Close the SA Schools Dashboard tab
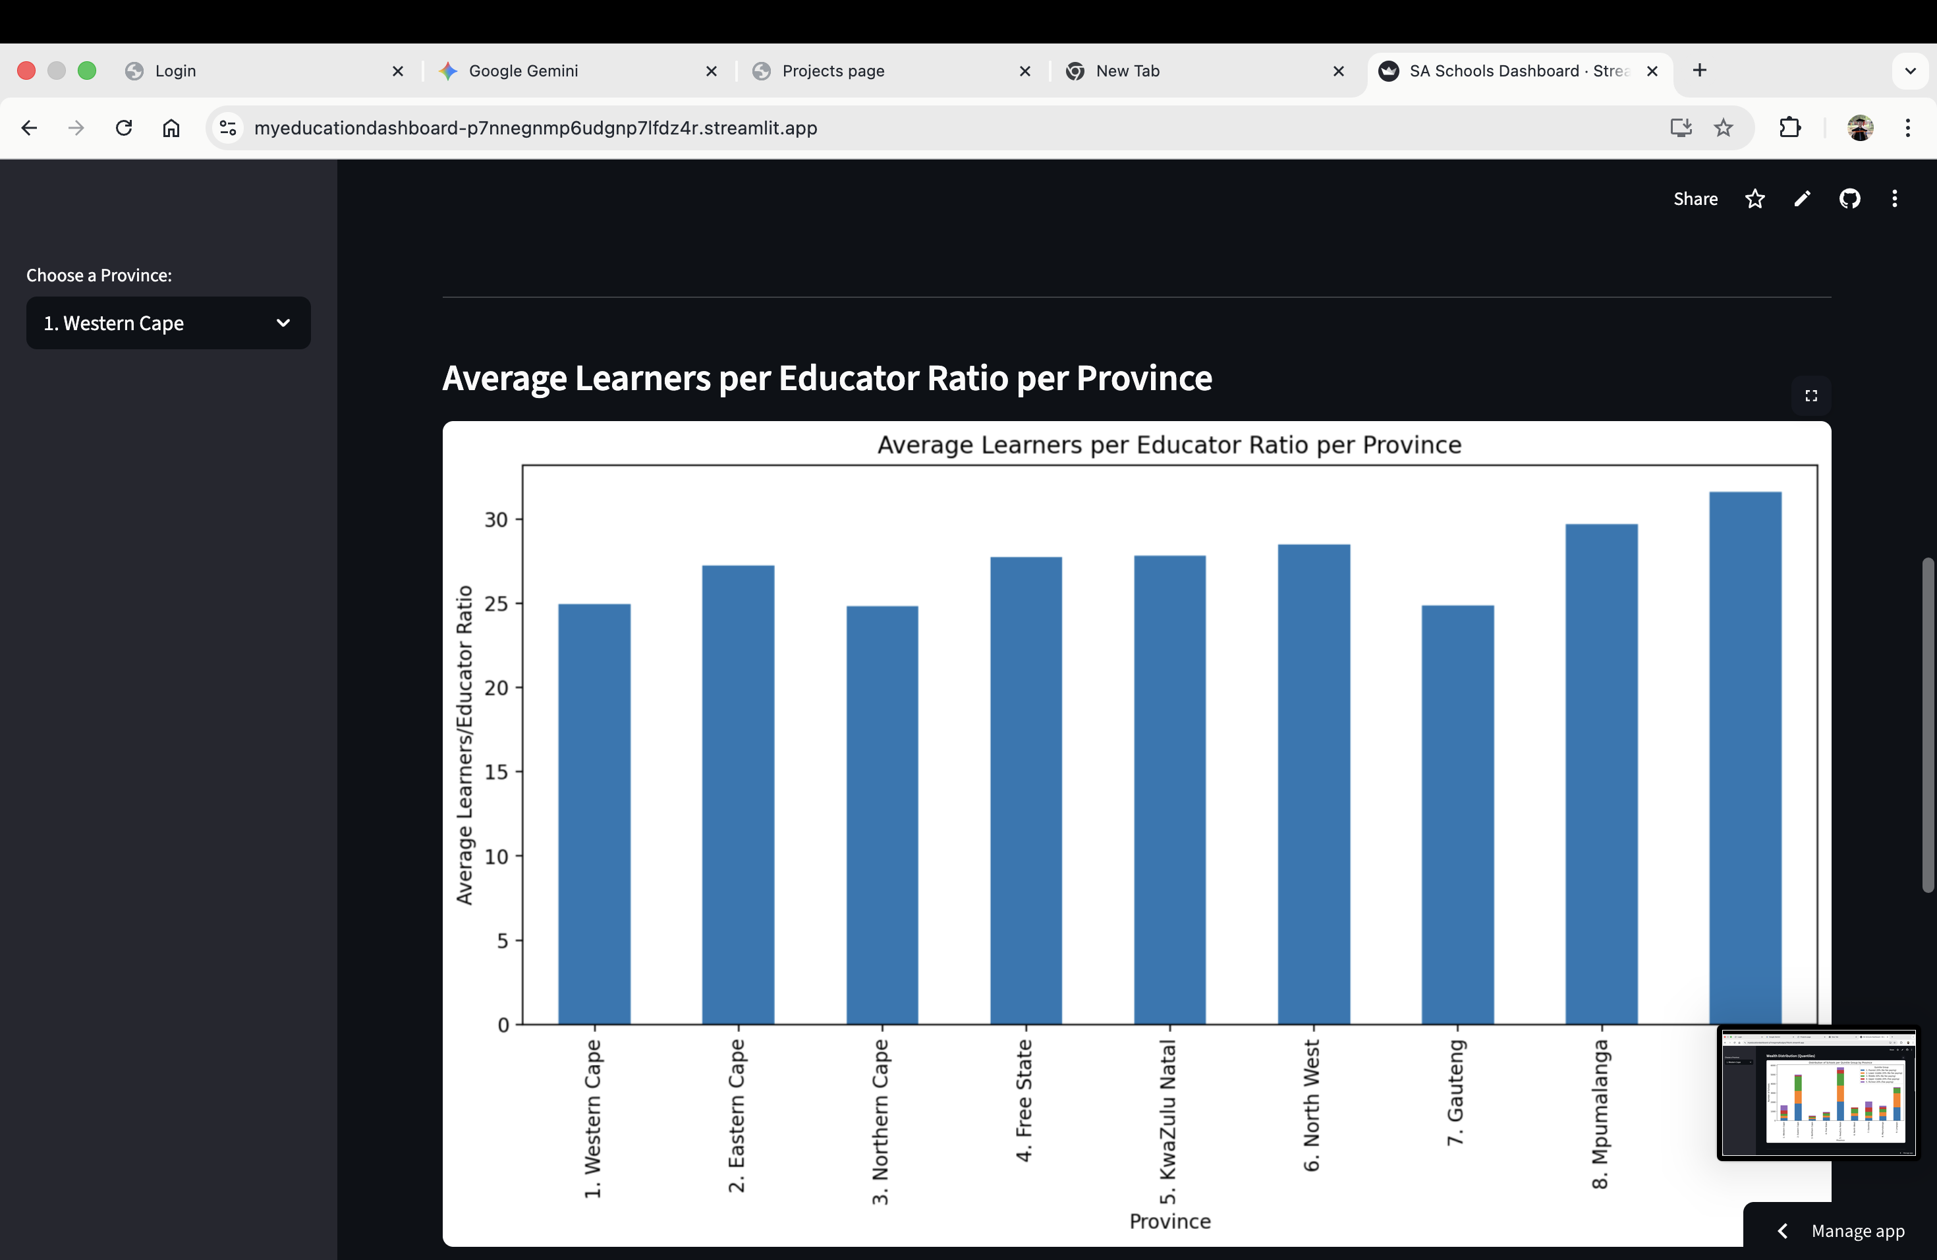 click(1652, 71)
